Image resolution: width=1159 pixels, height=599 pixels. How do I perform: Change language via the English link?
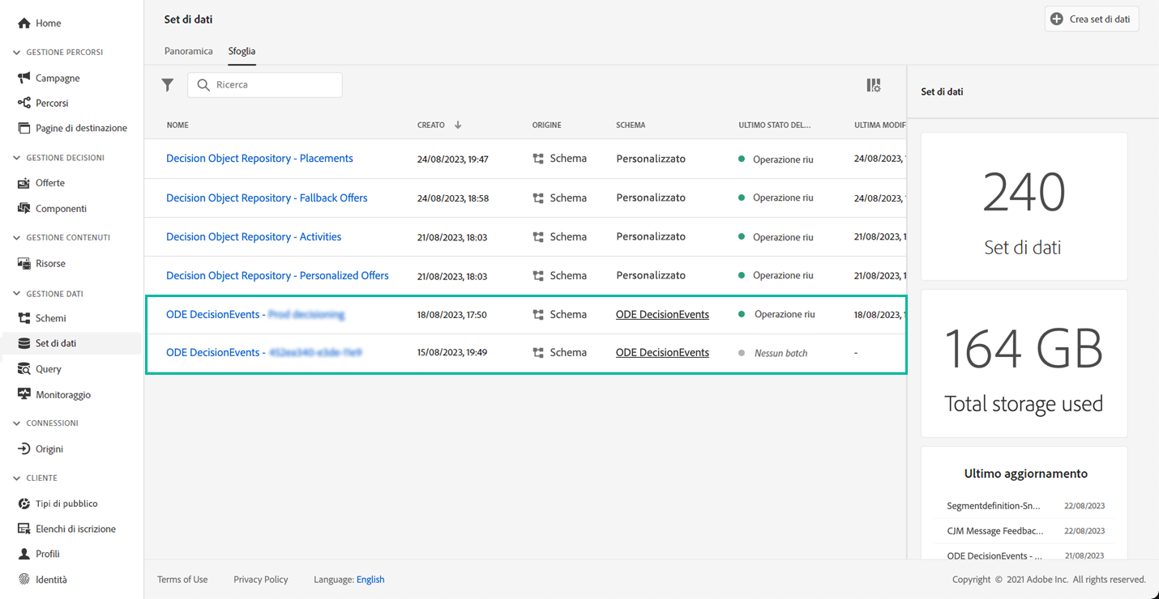pyautogui.click(x=370, y=580)
